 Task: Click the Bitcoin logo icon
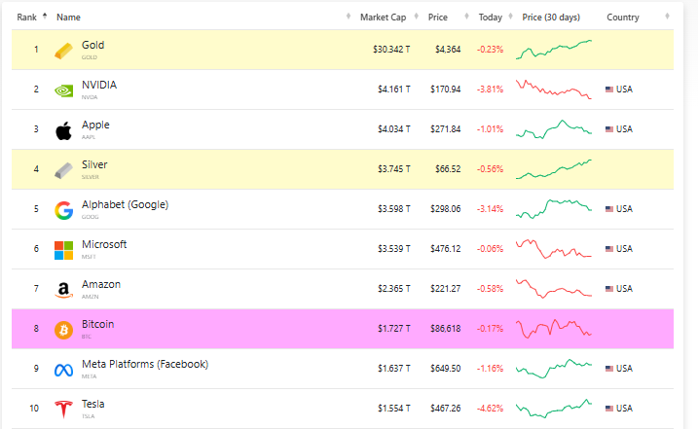(x=63, y=329)
